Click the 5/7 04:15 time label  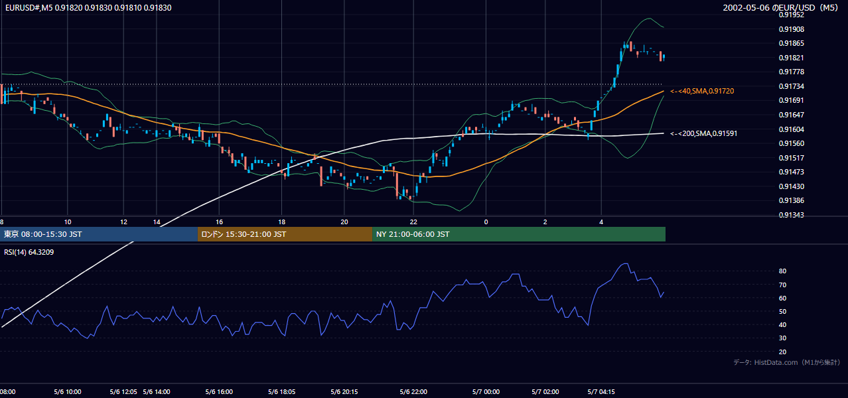(601, 392)
